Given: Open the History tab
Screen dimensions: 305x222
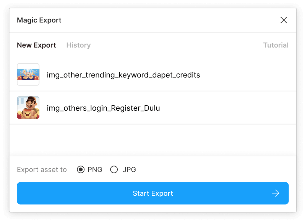Looking at the screenshot, I should point(78,45).
